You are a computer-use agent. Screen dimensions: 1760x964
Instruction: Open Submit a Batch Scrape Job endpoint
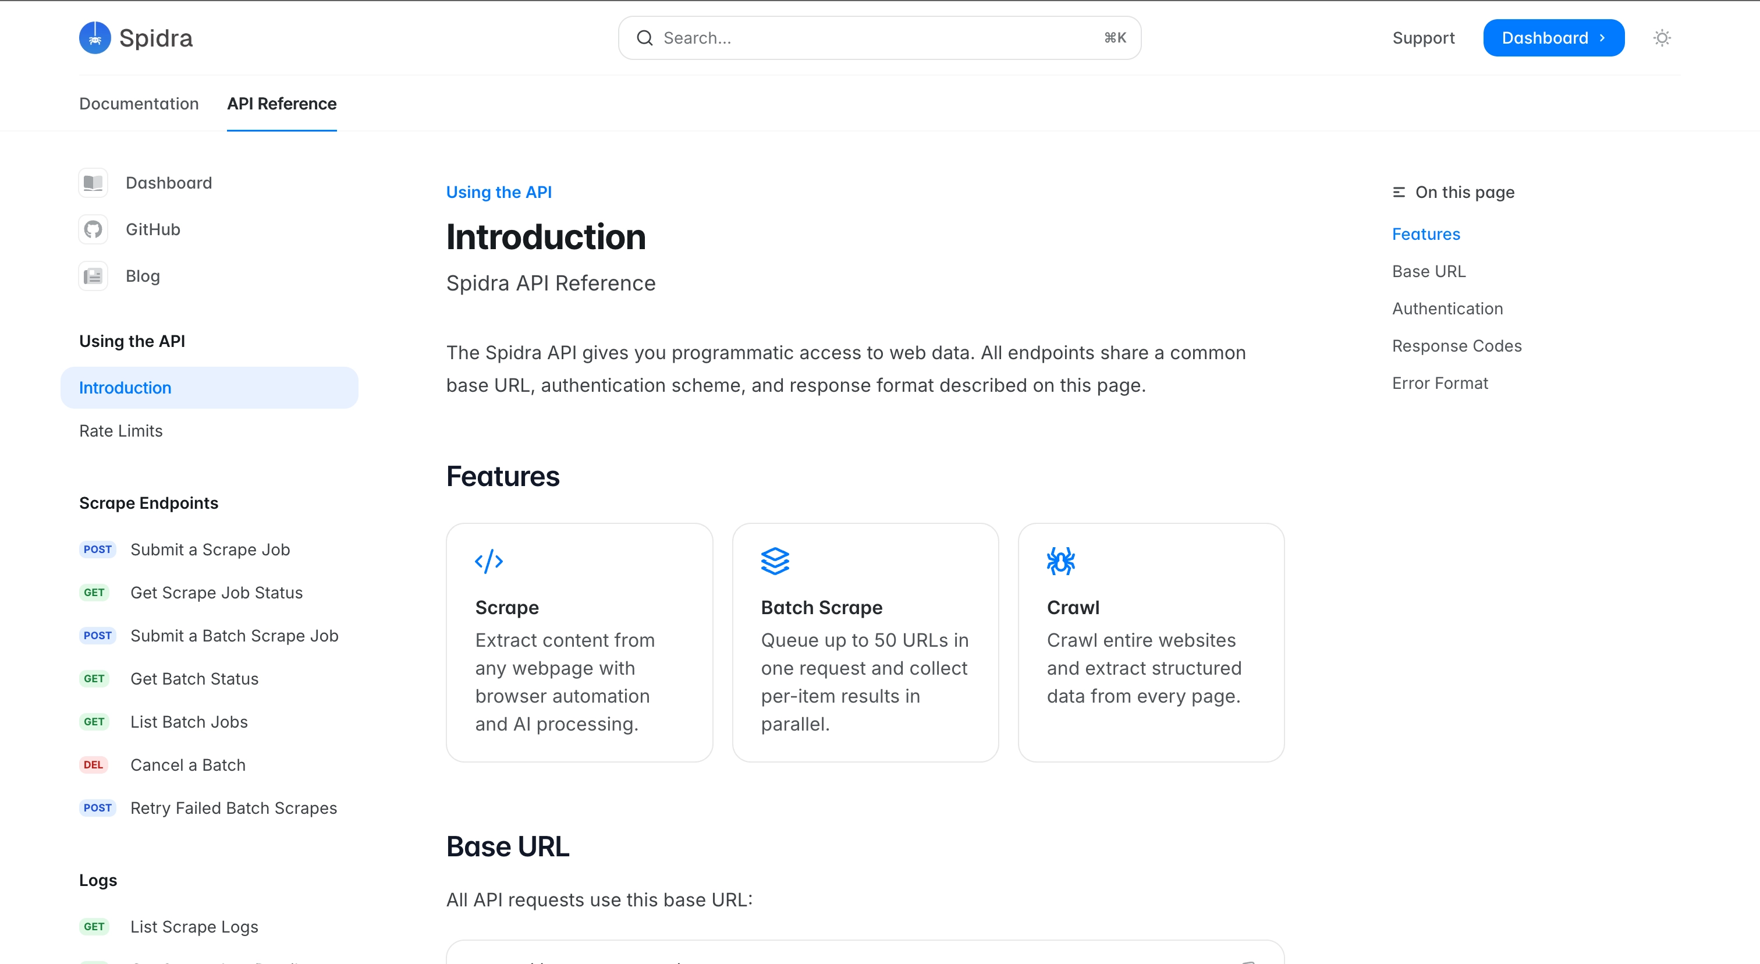(235, 635)
